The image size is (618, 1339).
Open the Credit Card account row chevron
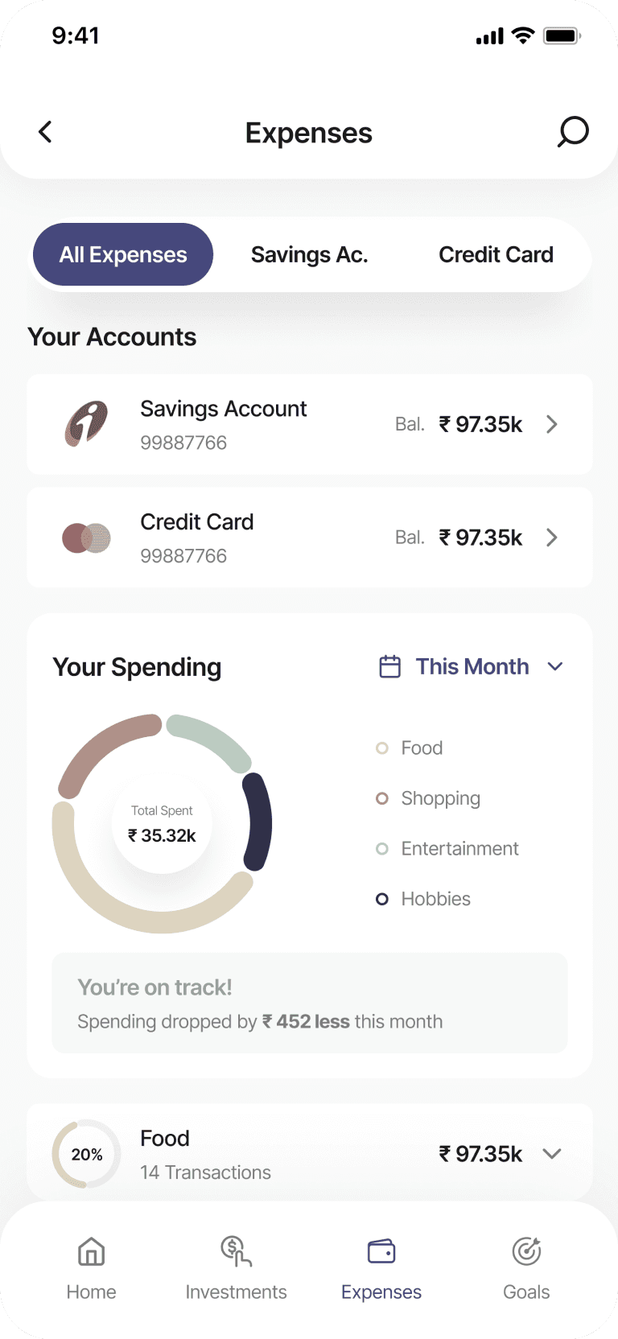(x=552, y=538)
